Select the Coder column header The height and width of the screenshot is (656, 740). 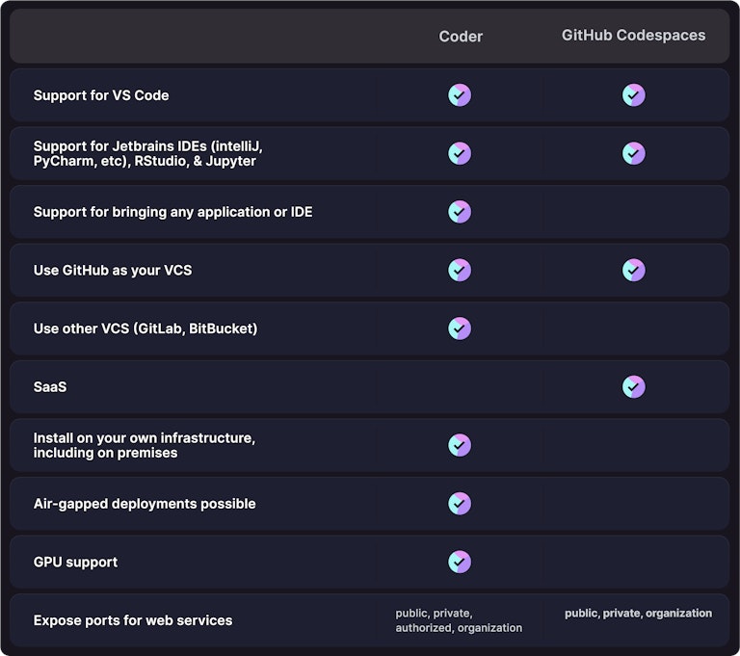461,37
